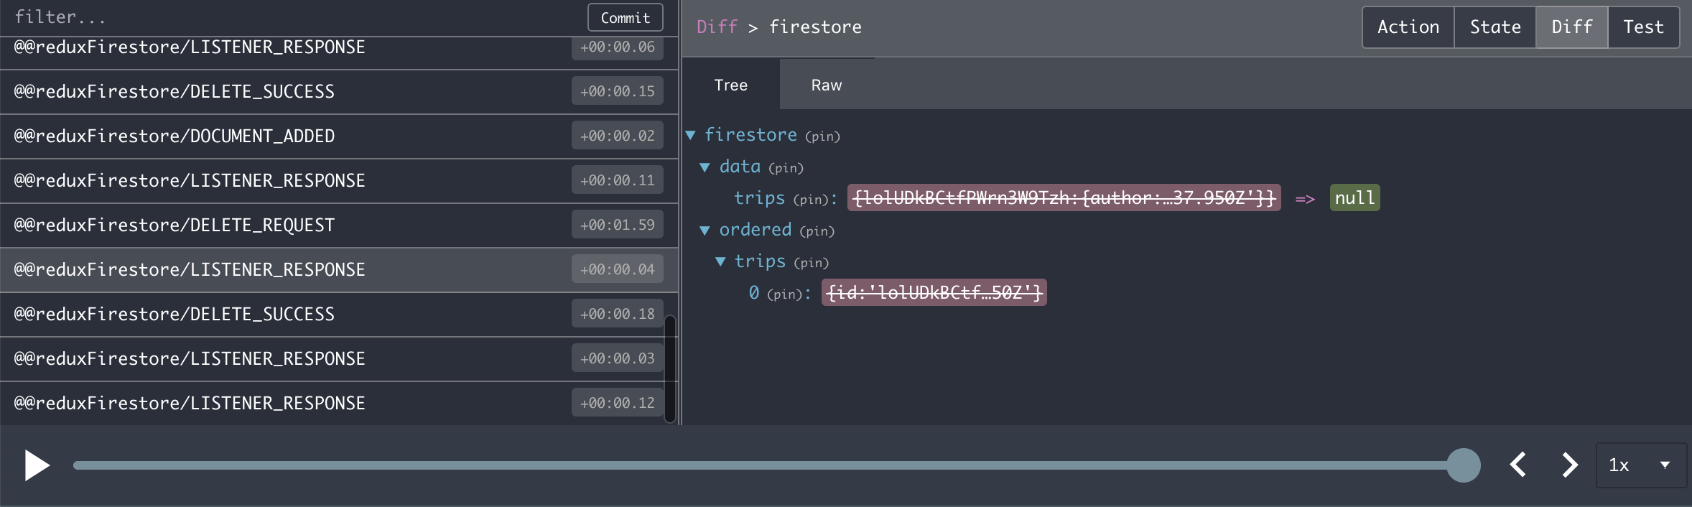Select the Diff tab
1692x507 pixels.
tap(1572, 27)
